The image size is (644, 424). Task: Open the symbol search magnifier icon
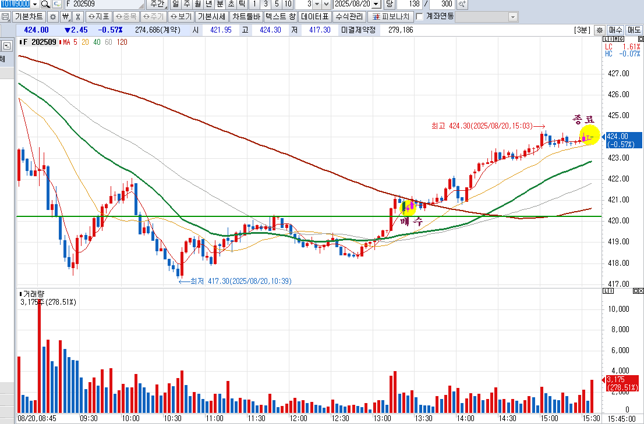45,4
